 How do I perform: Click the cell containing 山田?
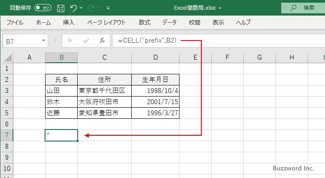point(61,91)
